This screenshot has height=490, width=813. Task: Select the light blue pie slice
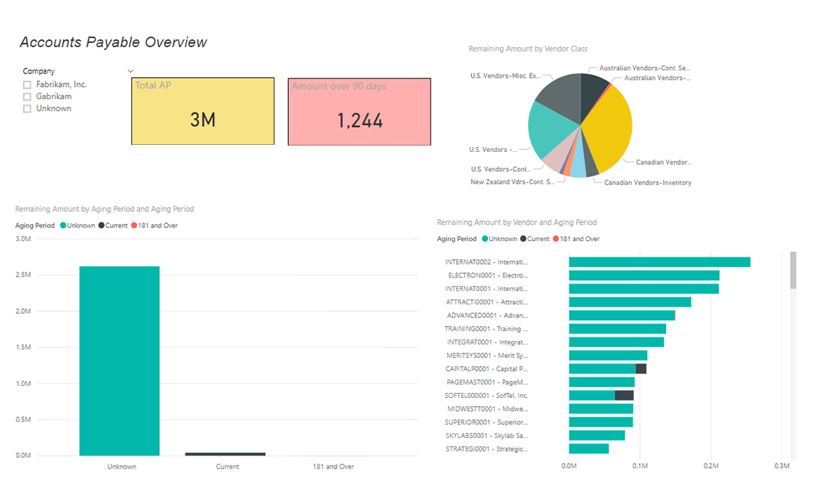pos(579,163)
